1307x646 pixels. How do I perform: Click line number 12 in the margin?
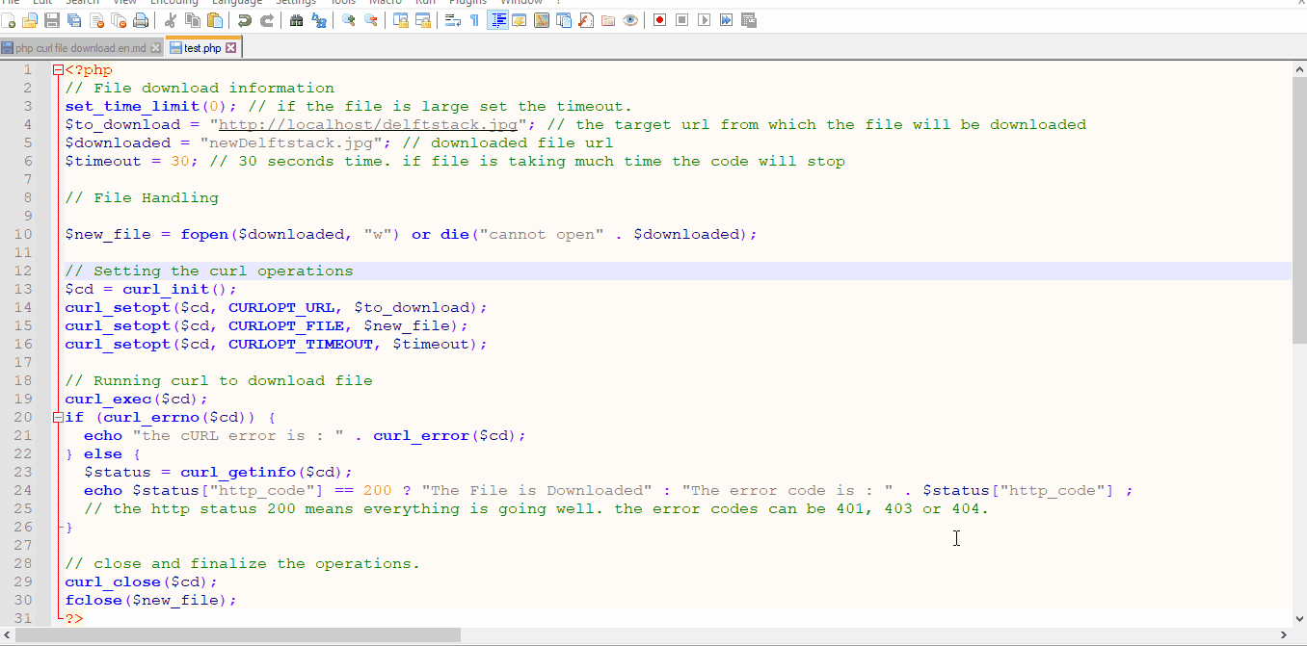click(x=23, y=271)
